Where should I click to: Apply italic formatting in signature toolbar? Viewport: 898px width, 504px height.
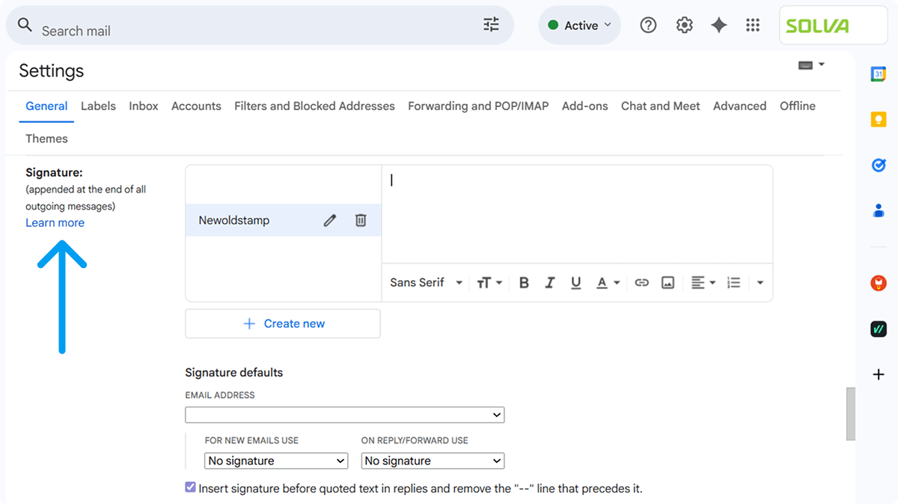(x=550, y=282)
